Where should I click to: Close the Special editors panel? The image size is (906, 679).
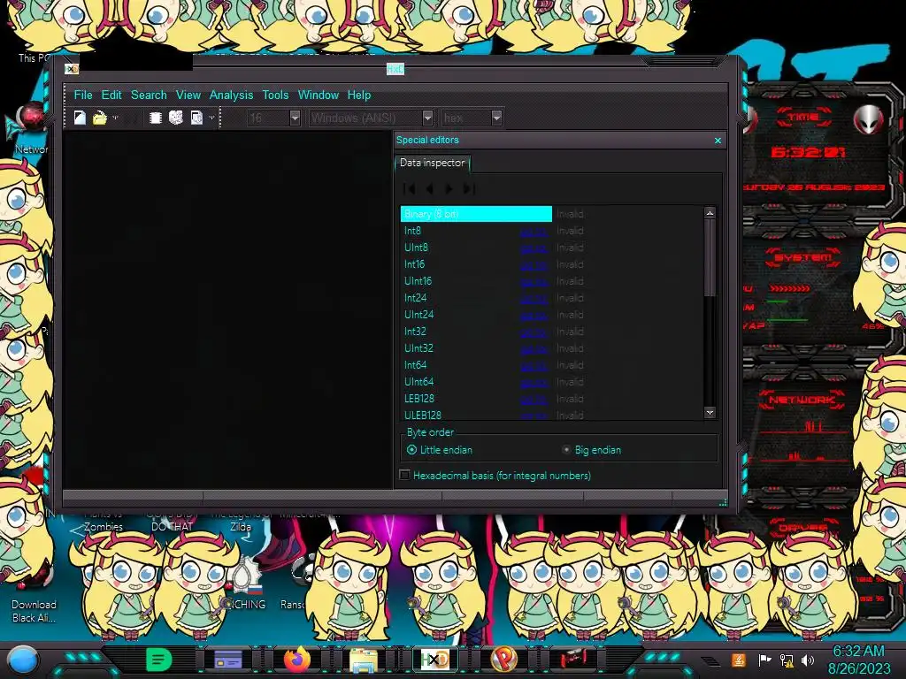tap(718, 141)
